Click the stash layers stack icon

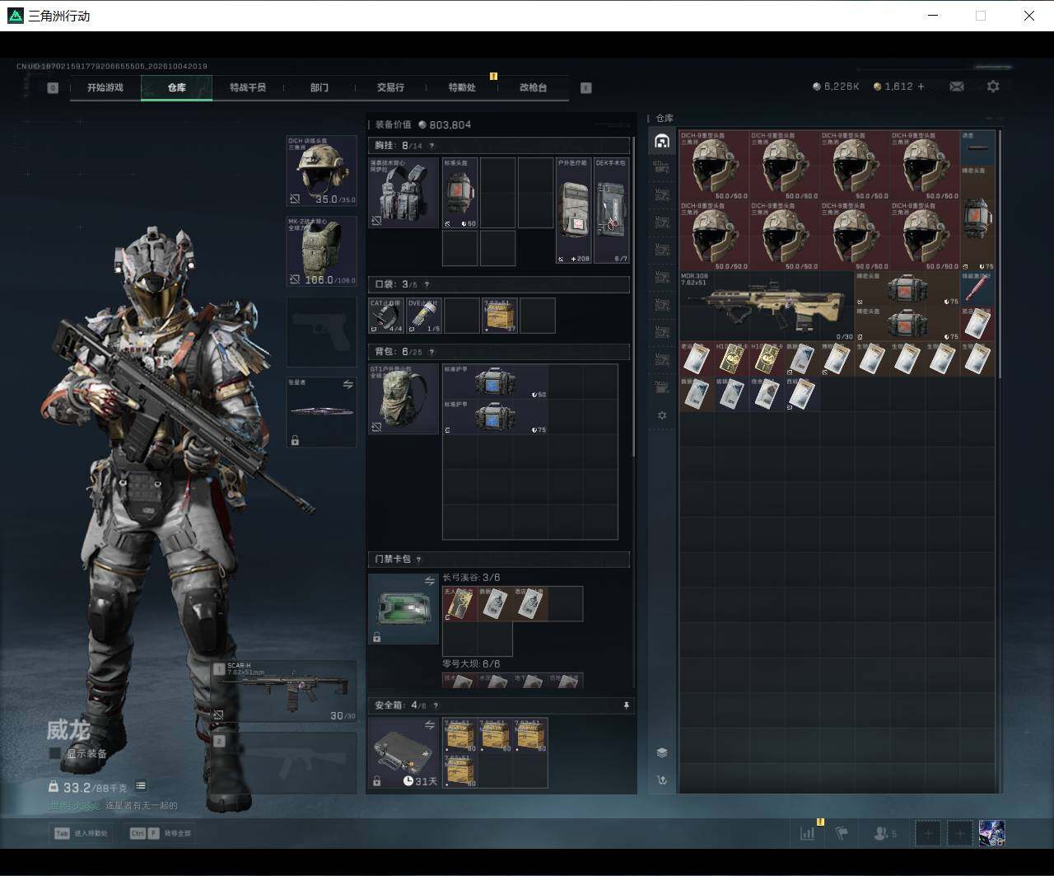(661, 752)
